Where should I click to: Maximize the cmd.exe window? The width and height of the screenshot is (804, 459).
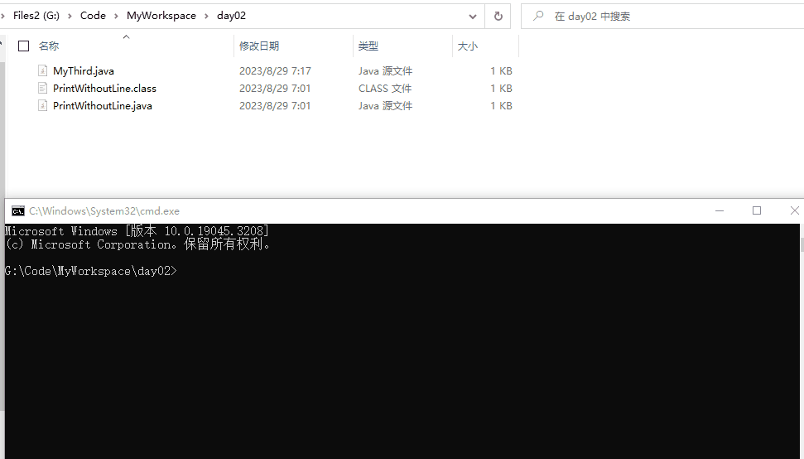[x=756, y=211]
